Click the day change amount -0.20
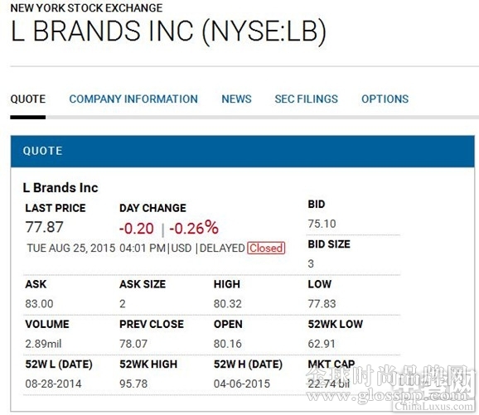479x415 pixels. 137,229
